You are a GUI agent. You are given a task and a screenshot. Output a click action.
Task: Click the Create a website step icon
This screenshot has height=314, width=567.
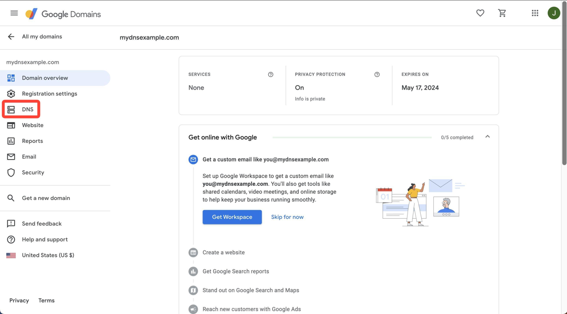(x=193, y=253)
